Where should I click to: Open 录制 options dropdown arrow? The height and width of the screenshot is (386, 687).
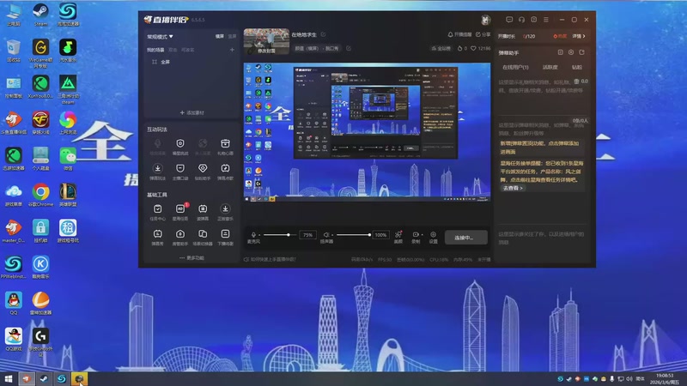(422, 235)
